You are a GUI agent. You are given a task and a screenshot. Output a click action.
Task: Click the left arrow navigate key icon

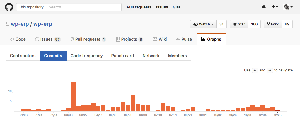tap(255, 70)
